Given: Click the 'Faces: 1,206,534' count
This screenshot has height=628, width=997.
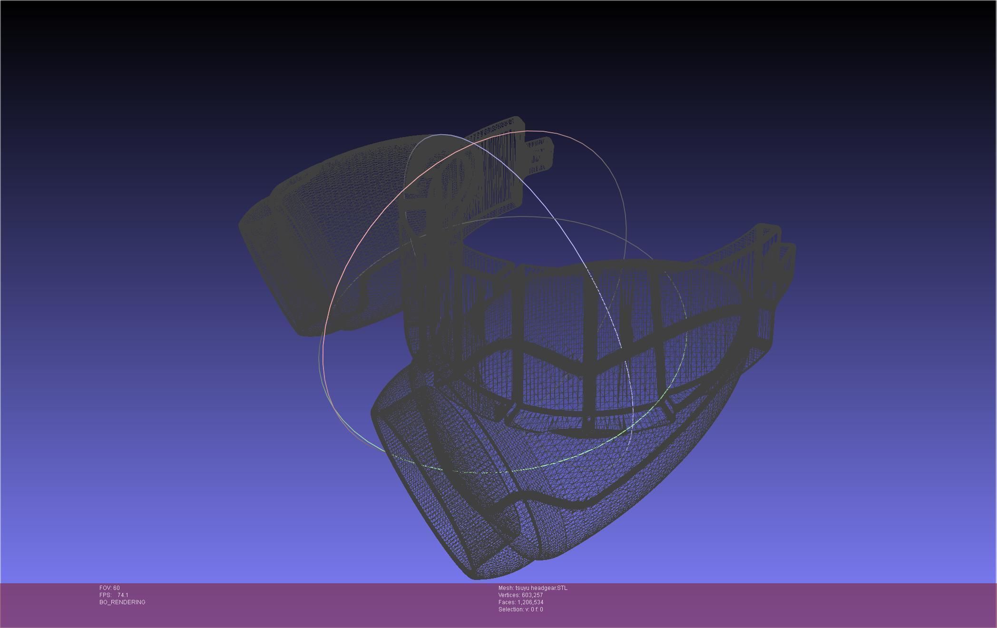Looking at the screenshot, I should coord(521,602).
